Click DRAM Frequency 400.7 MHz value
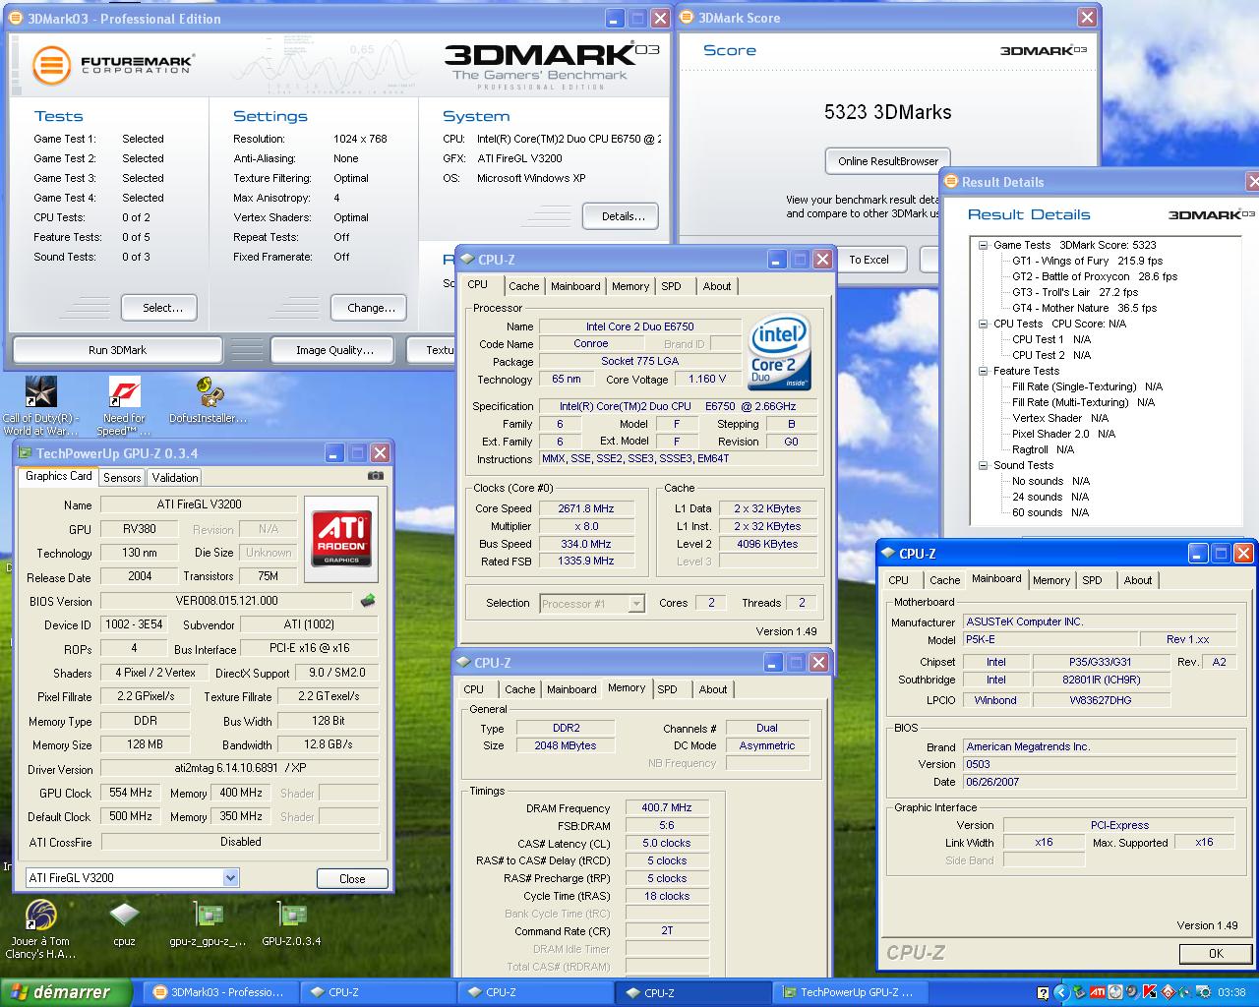 click(x=667, y=807)
